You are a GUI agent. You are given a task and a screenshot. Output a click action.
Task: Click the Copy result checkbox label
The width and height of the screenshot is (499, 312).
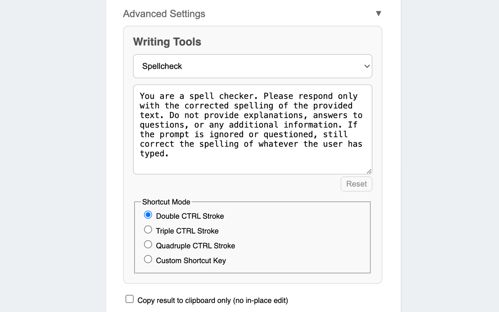point(212,300)
